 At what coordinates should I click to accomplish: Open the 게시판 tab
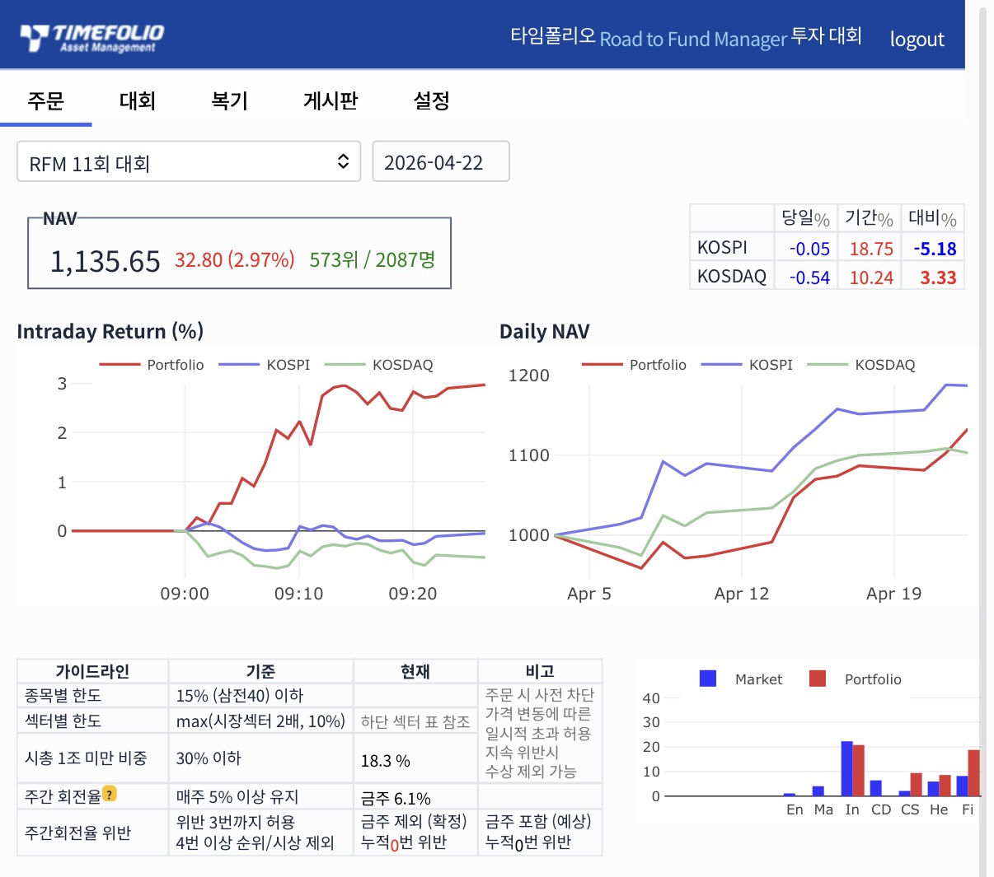pyautogui.click(x=331, y=100)
